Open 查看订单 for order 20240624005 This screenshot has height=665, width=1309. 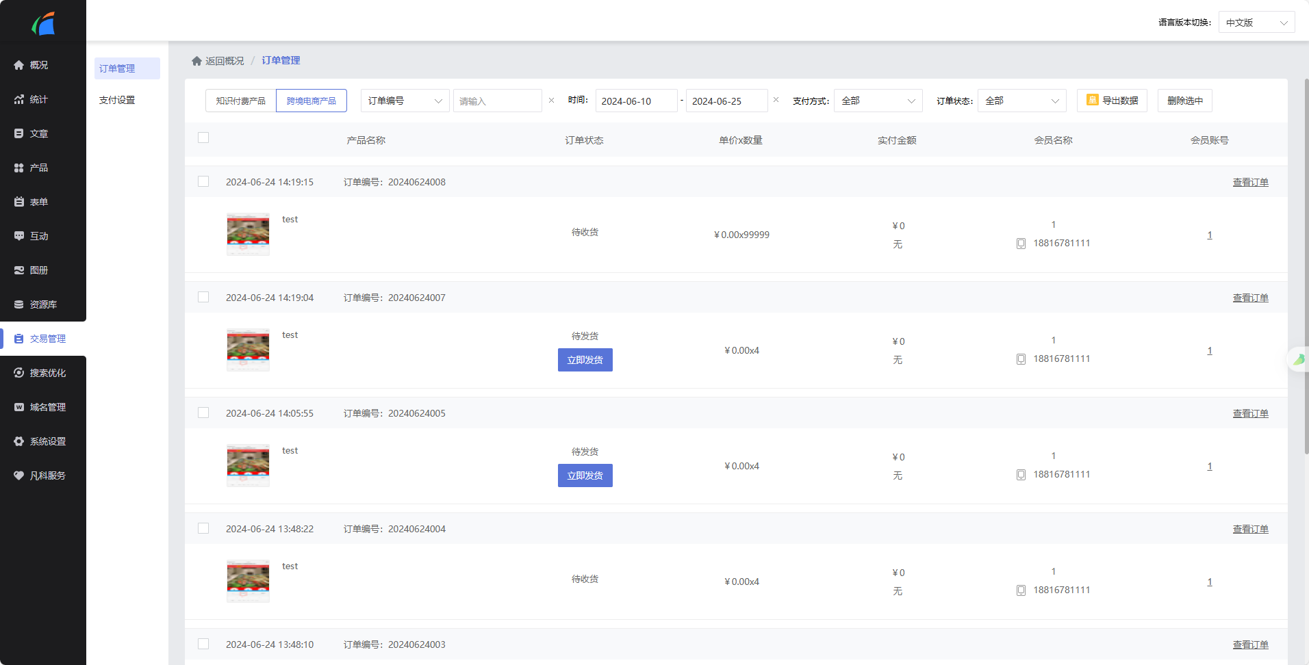click(x=1251, y=413)
